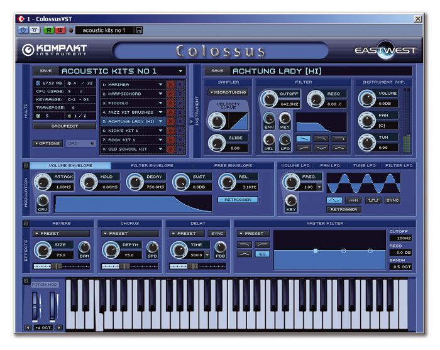Select the notch dip-shaped instrument filter button
Image resolution: width=440 pixels, height=350 pixels.
(x=321, y=148)
